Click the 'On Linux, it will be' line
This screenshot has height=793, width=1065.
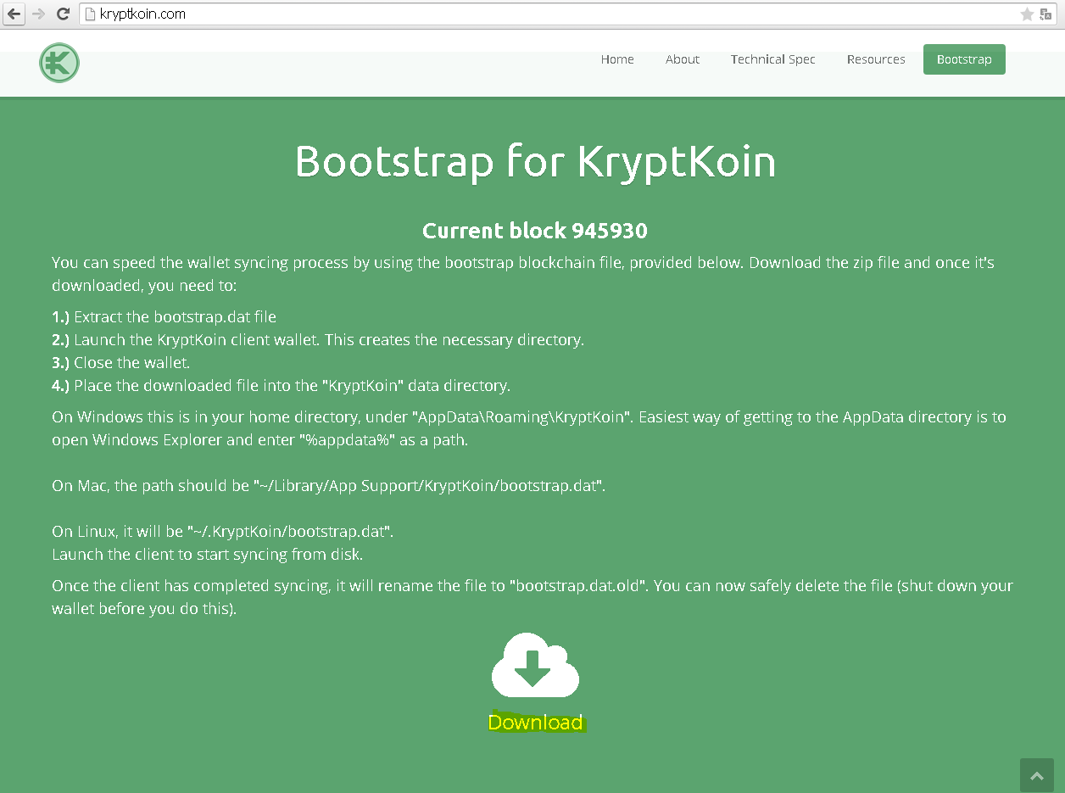coord(223,532)
